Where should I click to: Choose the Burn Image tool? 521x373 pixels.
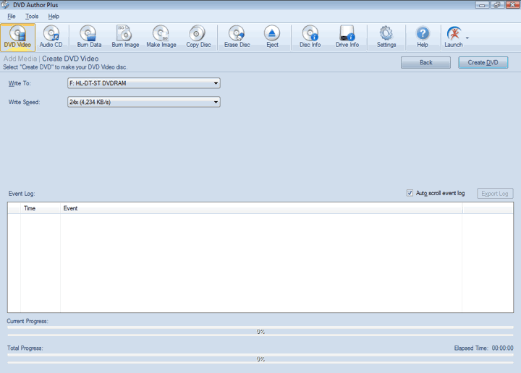point(125,37)
